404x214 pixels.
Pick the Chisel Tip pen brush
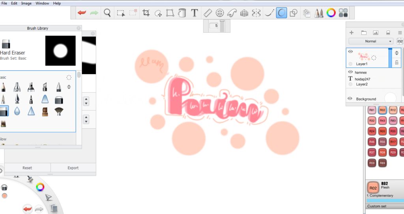coord(45,87)
